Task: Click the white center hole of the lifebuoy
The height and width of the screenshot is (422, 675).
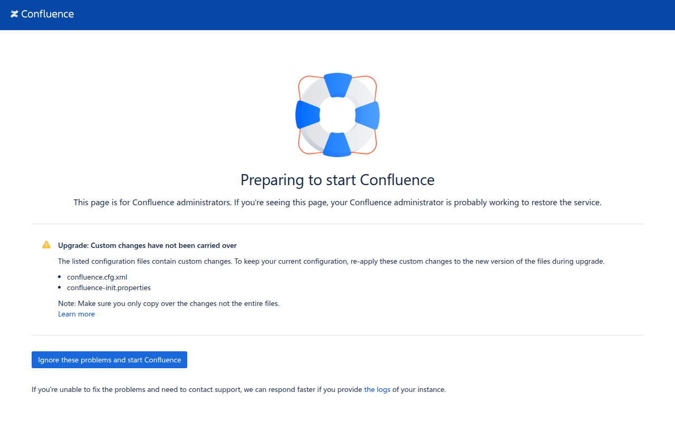Action: pos(337,114)
